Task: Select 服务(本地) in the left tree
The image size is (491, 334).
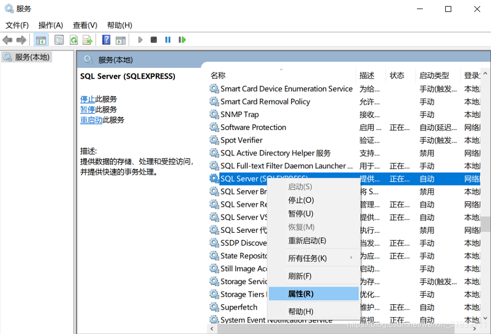Action: click(27, 57)
